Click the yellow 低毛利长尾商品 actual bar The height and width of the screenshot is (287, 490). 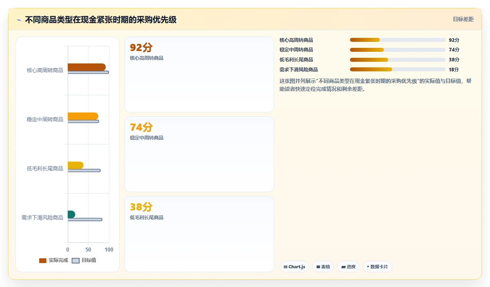(75, 165)
